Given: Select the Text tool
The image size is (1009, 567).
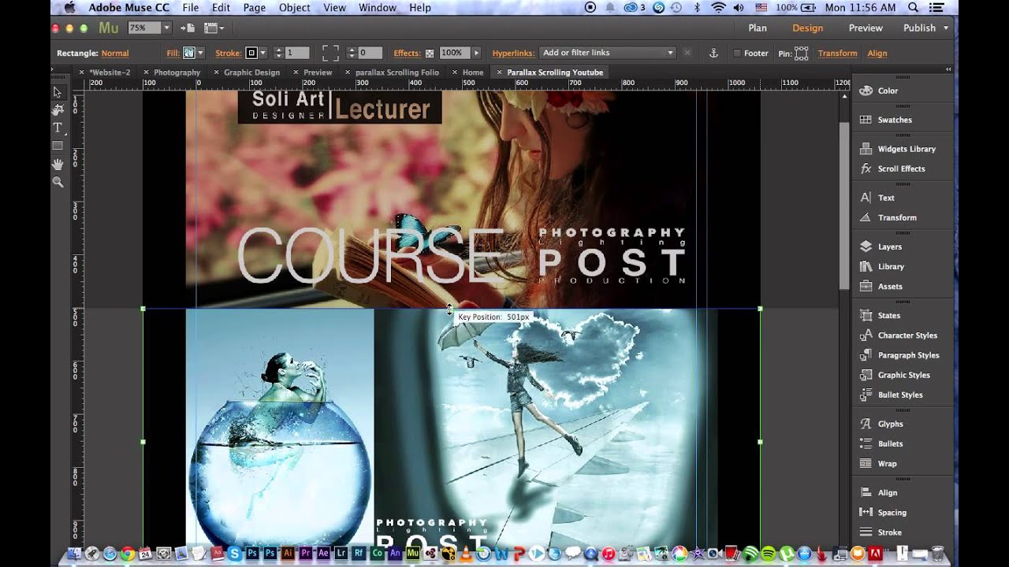Looking at the screenshot, I should pos(58,128).
